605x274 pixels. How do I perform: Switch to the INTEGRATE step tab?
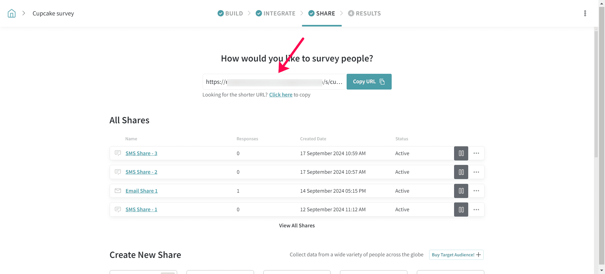[x=276, y=13]
